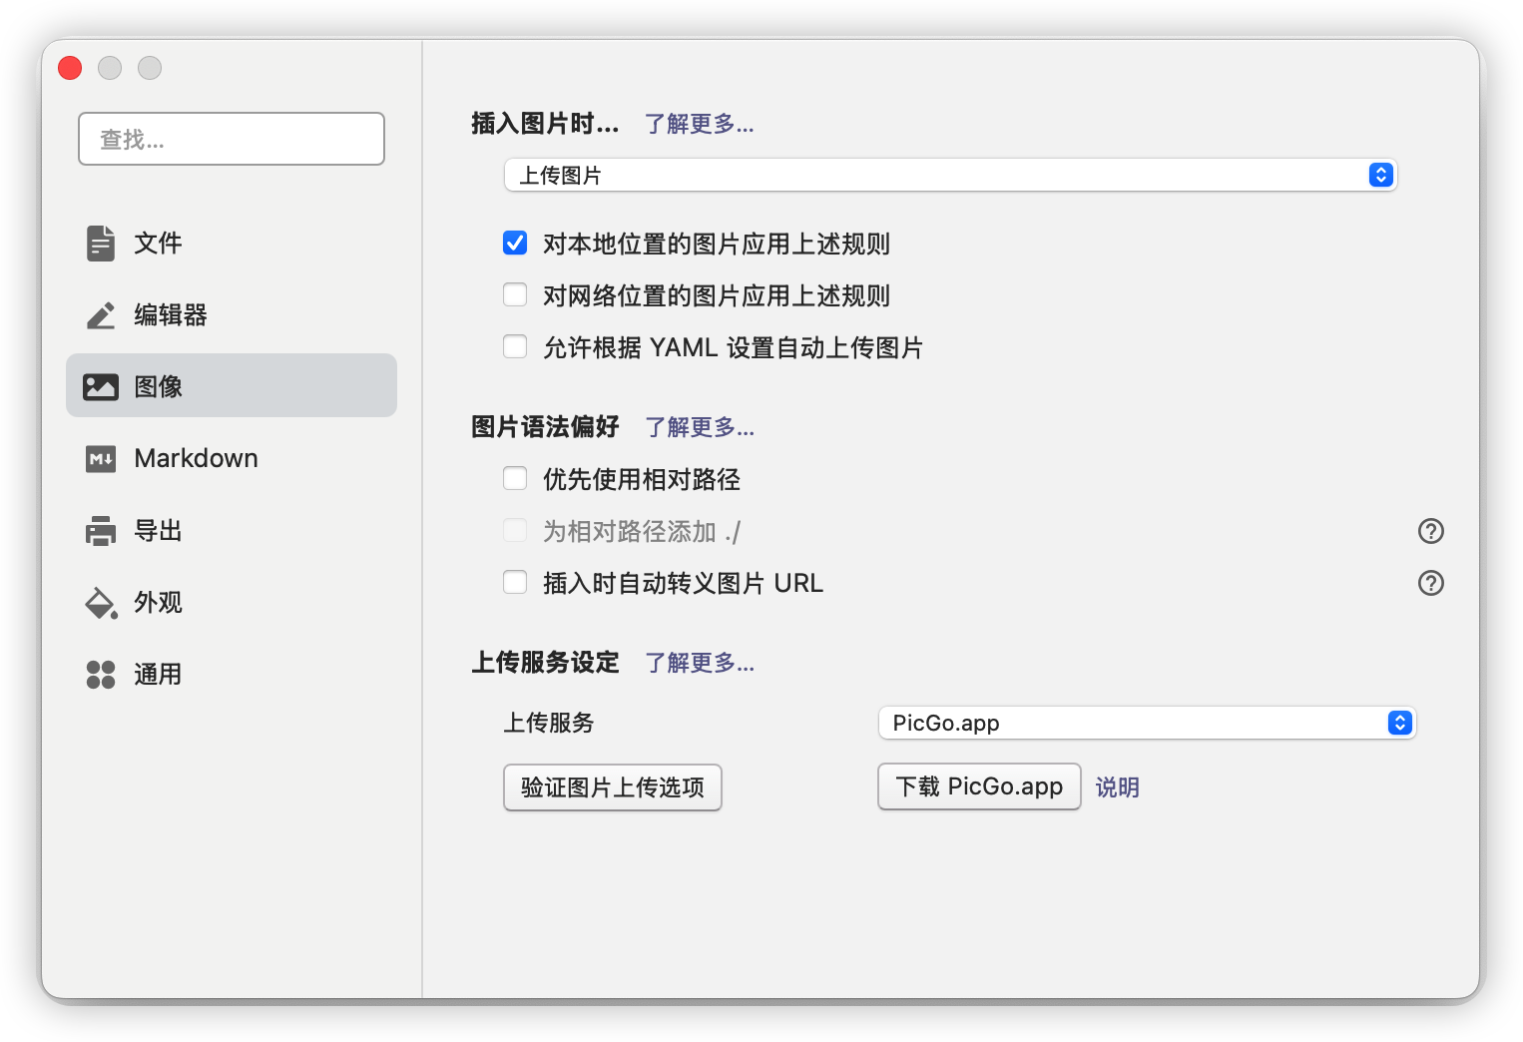The image size is (1523, 1042).
Task: Switch to the 编辑器 section
Action: coord(232,314)
